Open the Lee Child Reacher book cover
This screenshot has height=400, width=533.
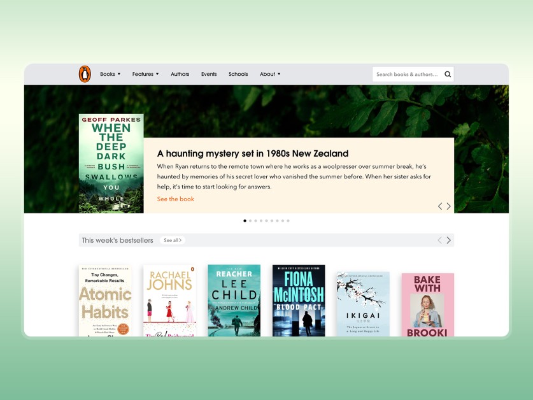(234, 301)
